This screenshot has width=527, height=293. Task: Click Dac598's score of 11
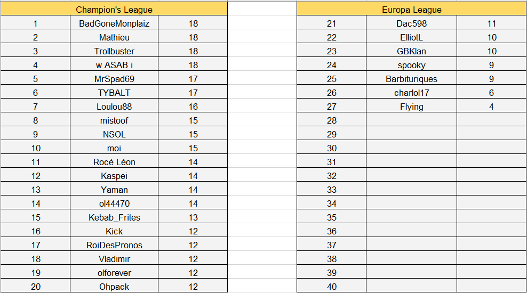pyautogui.click(x=491, y=23)
